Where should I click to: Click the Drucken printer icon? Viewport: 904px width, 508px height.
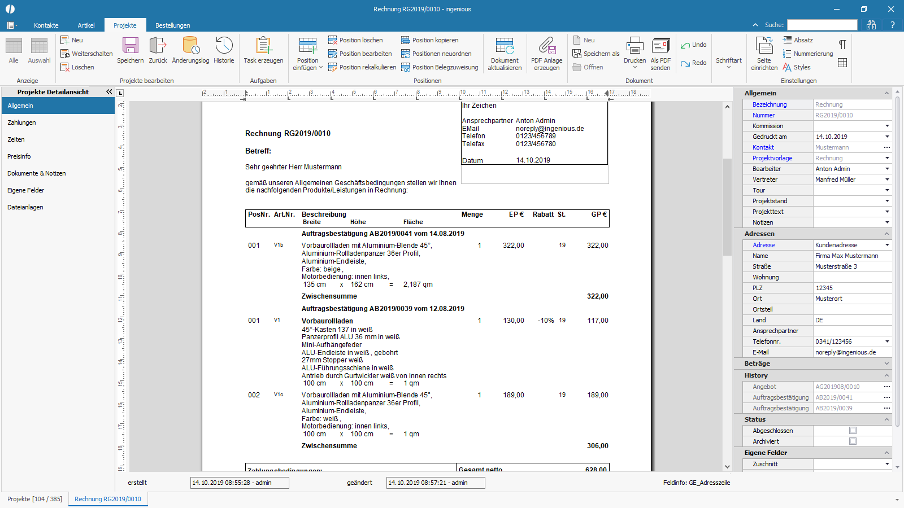pyautogui.click(x=634, y=46)
